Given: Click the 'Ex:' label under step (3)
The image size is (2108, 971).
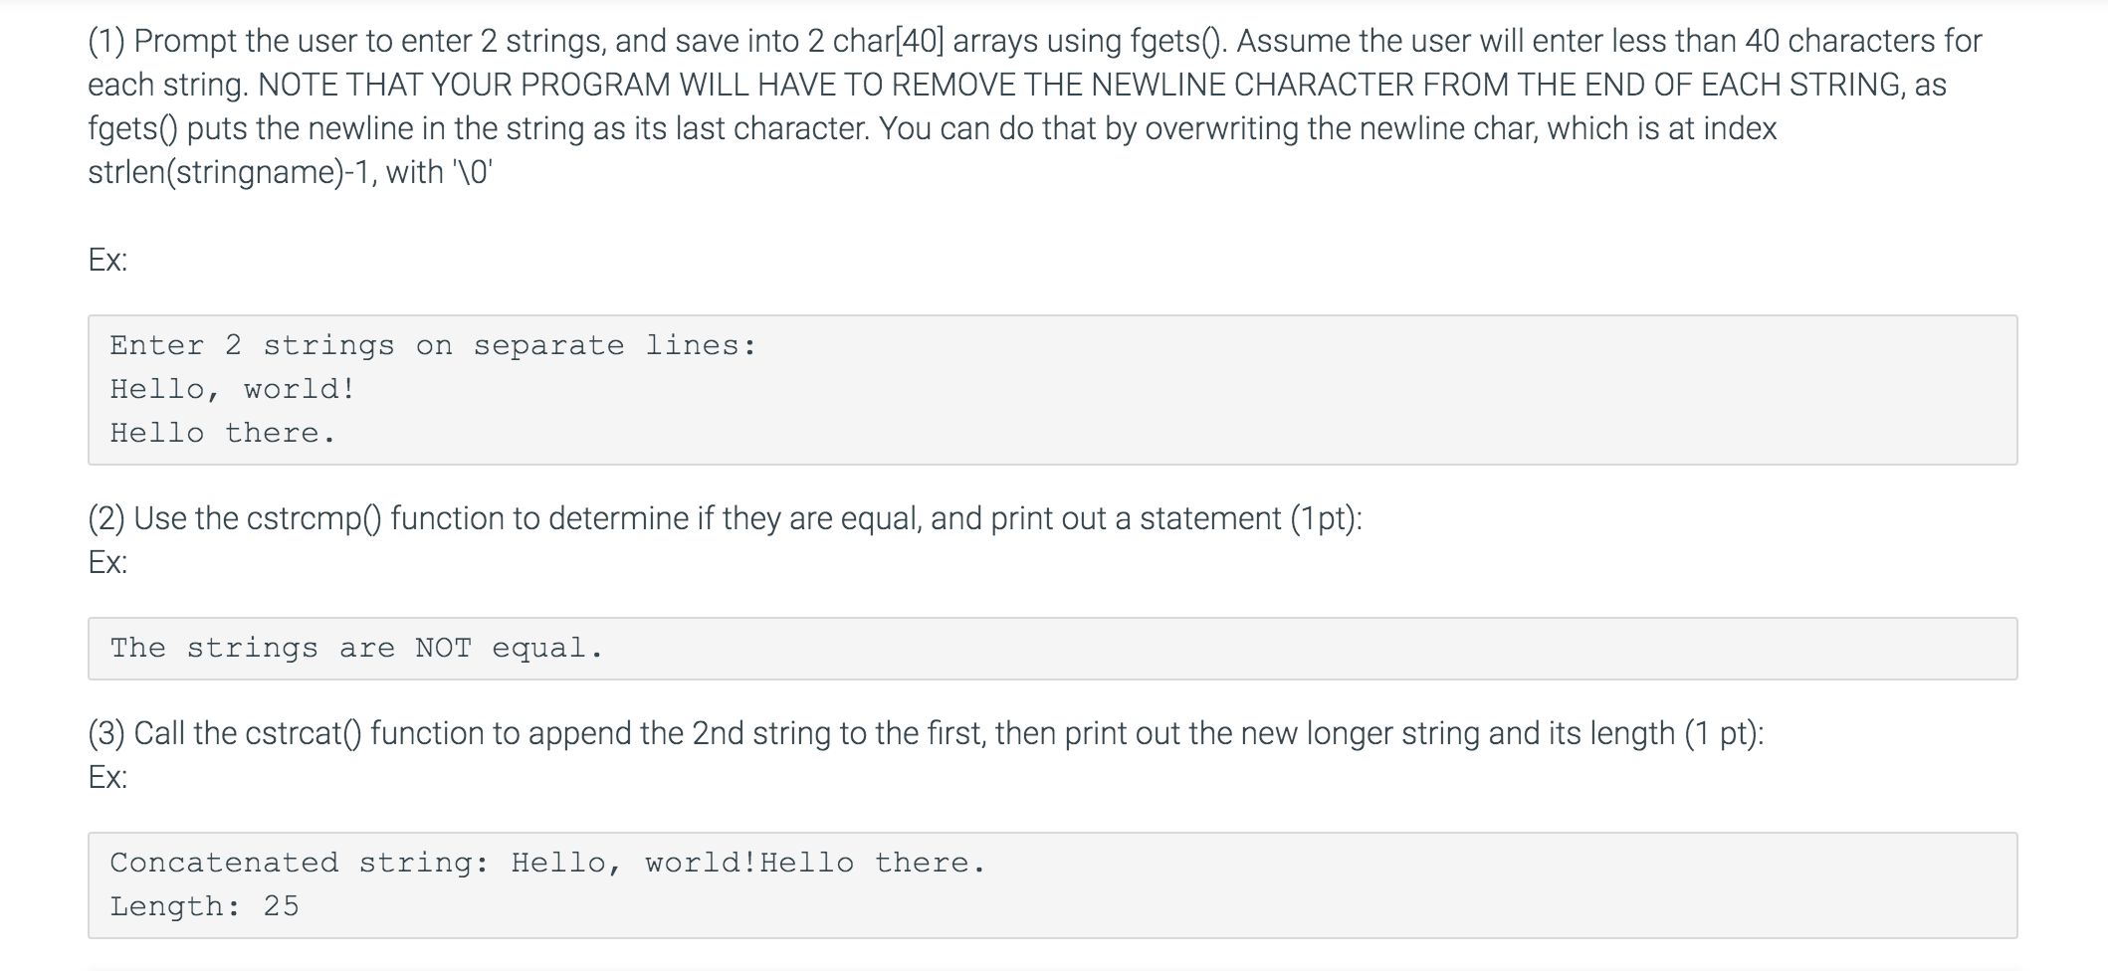Looking at the screenshot, I should (x=107, y=777).
